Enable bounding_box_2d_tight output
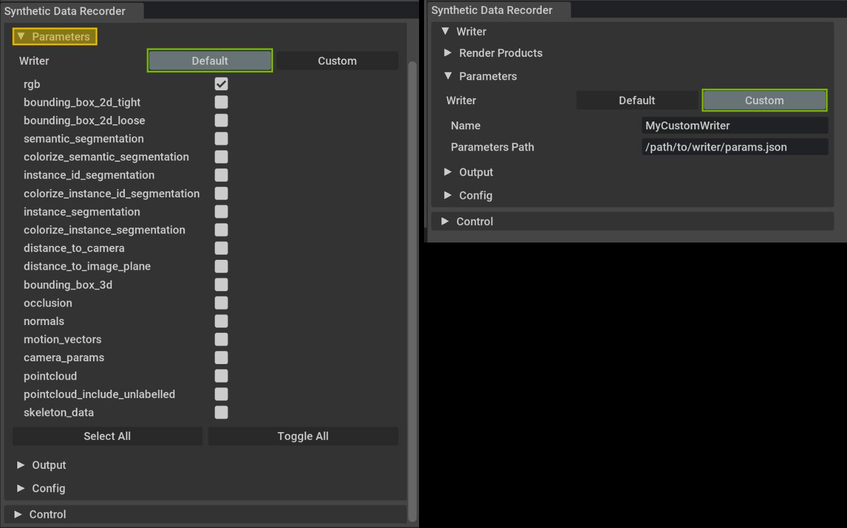The height and width of the screenshot is (528, 847). pyautogui.click(x=221, y=102)
